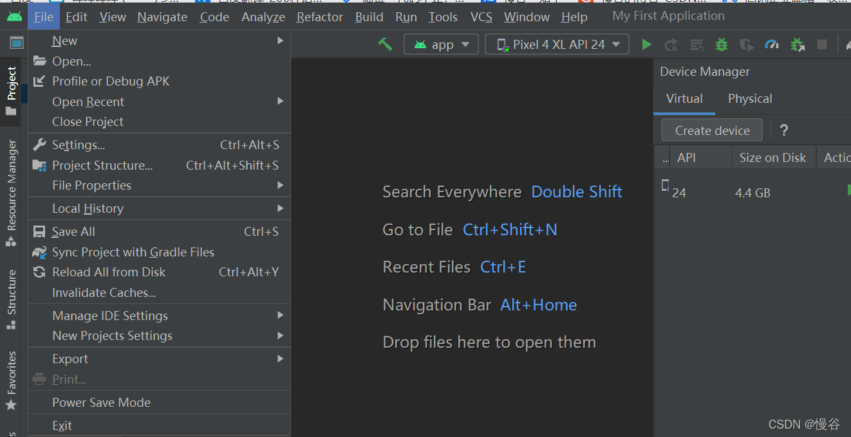Open Device Manager help via question mark
Screen dimensions: 851x437
pyautogui.click(x=783, y=130)
